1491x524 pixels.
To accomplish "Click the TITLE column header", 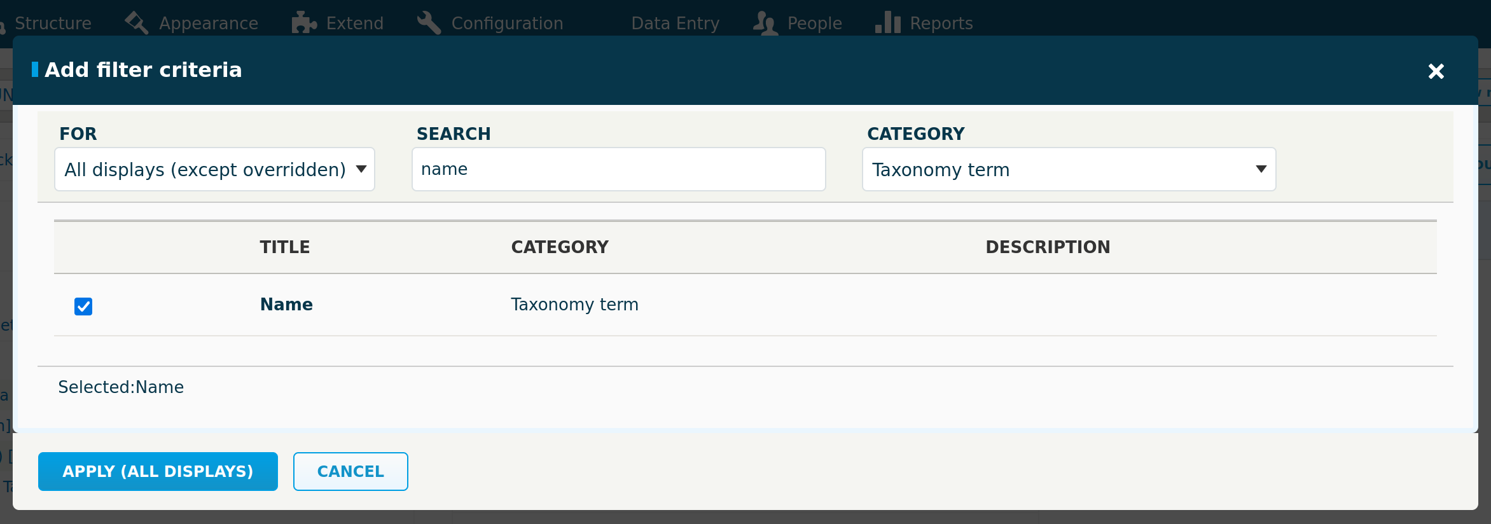I will 284,247.
